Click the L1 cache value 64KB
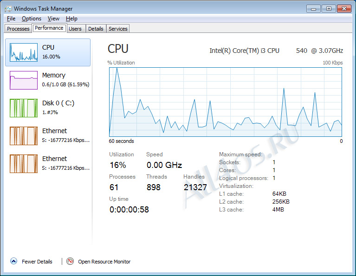Screen dimensions: 356x276 click(x=279, y=194)
